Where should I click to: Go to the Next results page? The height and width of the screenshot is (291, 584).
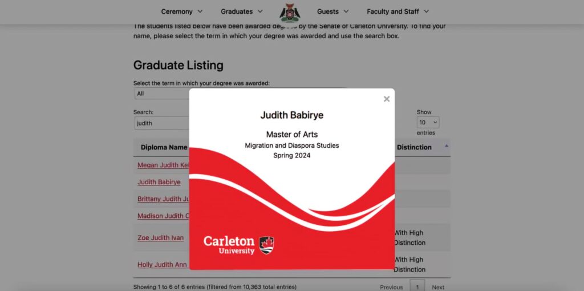point(438,287)
